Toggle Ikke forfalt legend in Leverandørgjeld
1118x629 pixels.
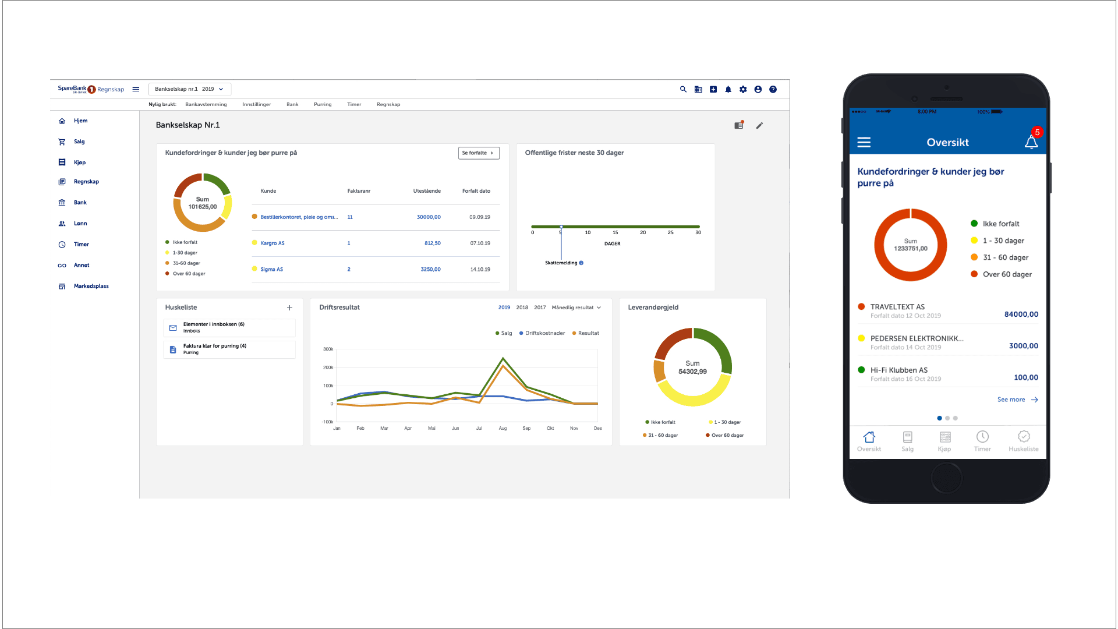click(660, 422)
